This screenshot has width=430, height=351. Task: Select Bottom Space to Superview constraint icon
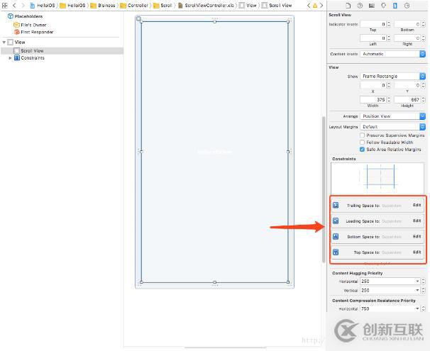click(336, 236)
